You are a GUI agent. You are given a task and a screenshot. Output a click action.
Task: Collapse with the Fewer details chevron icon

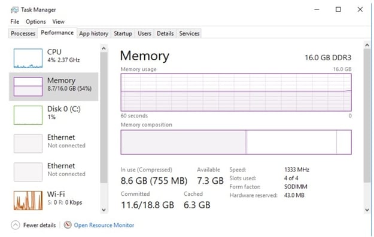(x=16, y=225)
